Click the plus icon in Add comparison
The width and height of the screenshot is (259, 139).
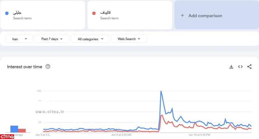[x=182, y=16]
